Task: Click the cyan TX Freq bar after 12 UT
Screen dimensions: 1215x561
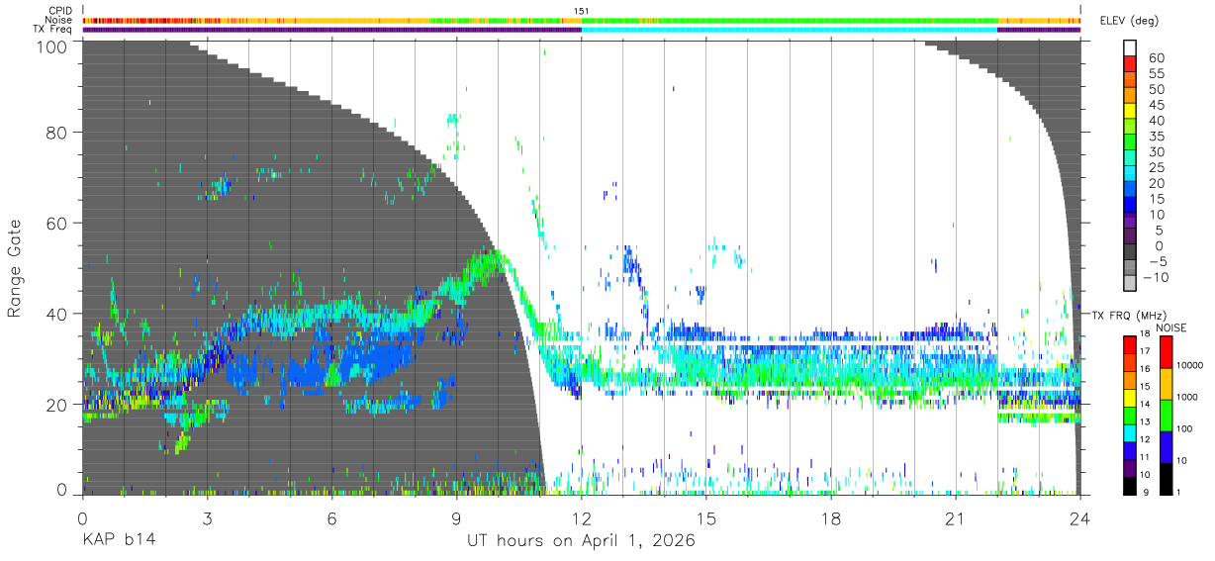Action: pyautogui.click(x=789, y=30)
